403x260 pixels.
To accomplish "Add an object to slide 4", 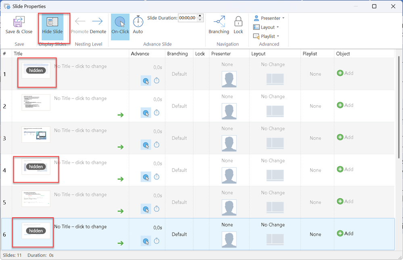I will (345, 169).
